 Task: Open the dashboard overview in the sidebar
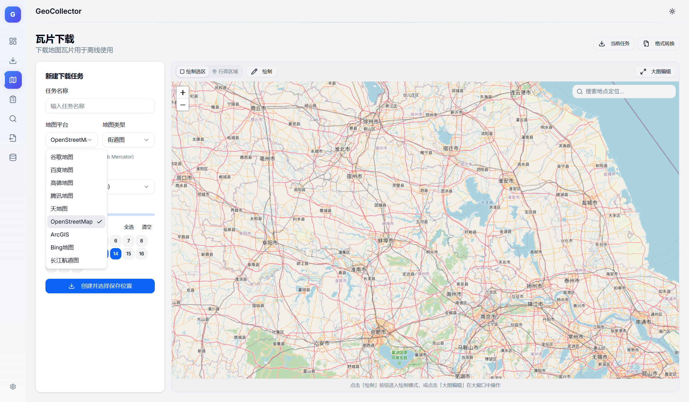13,41
